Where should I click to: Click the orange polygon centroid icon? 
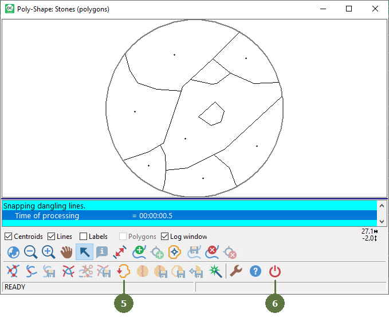click(175, 252)
